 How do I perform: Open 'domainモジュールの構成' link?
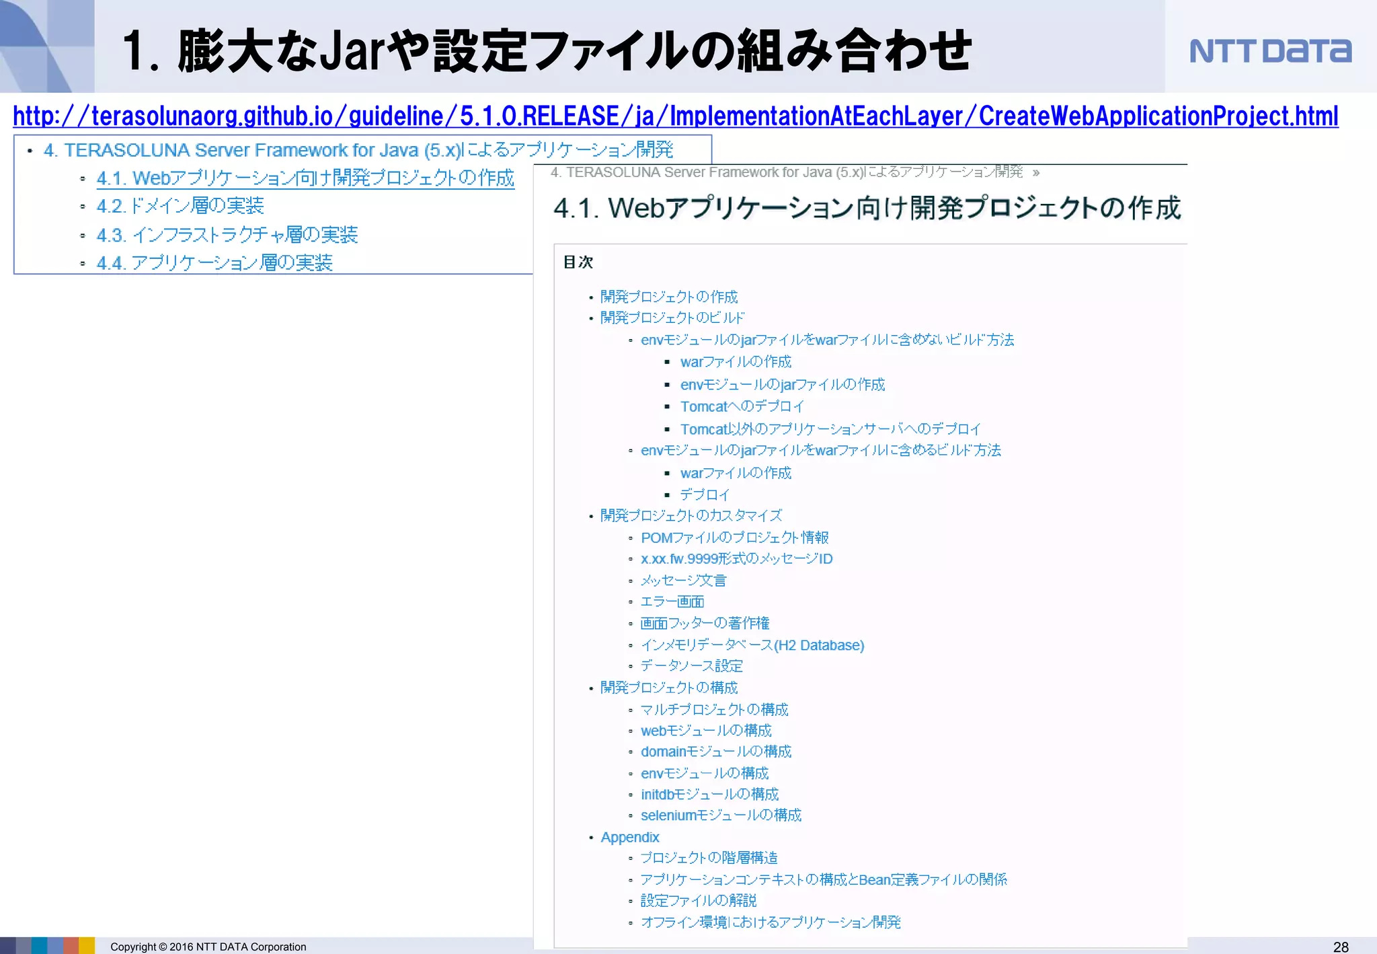pyautogui.click(x=716, y=751)
